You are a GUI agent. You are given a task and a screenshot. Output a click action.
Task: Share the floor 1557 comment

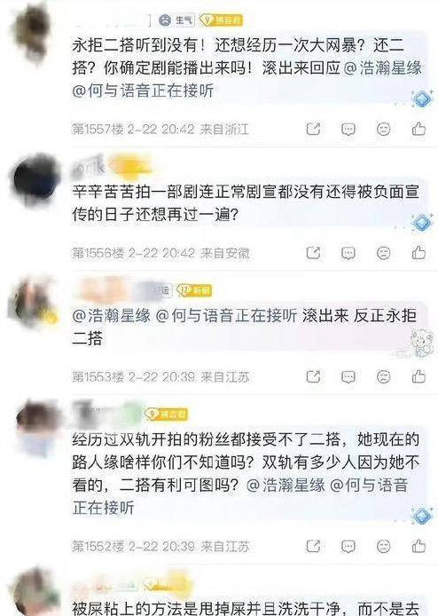[313, 129]
